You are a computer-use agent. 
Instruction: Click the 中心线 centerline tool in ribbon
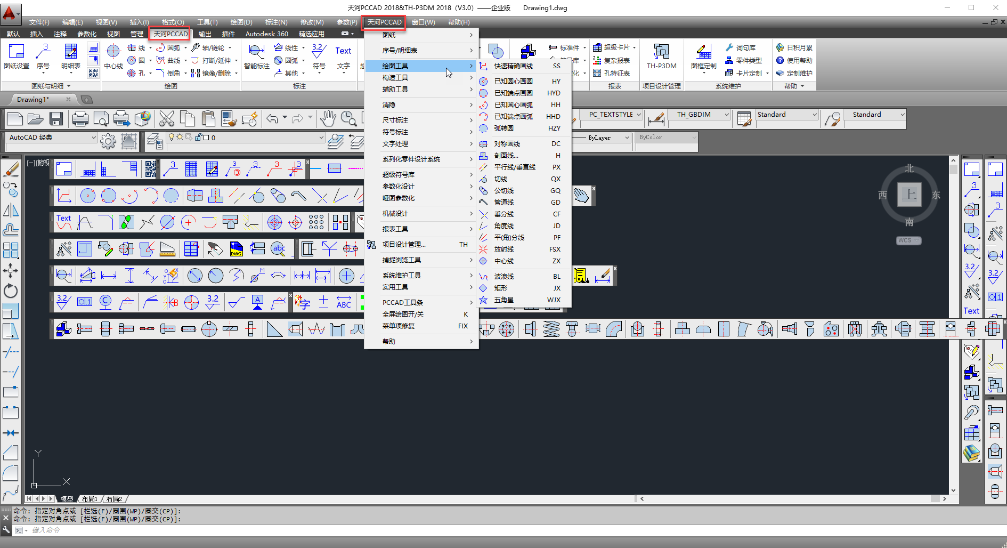click(113, 57)
